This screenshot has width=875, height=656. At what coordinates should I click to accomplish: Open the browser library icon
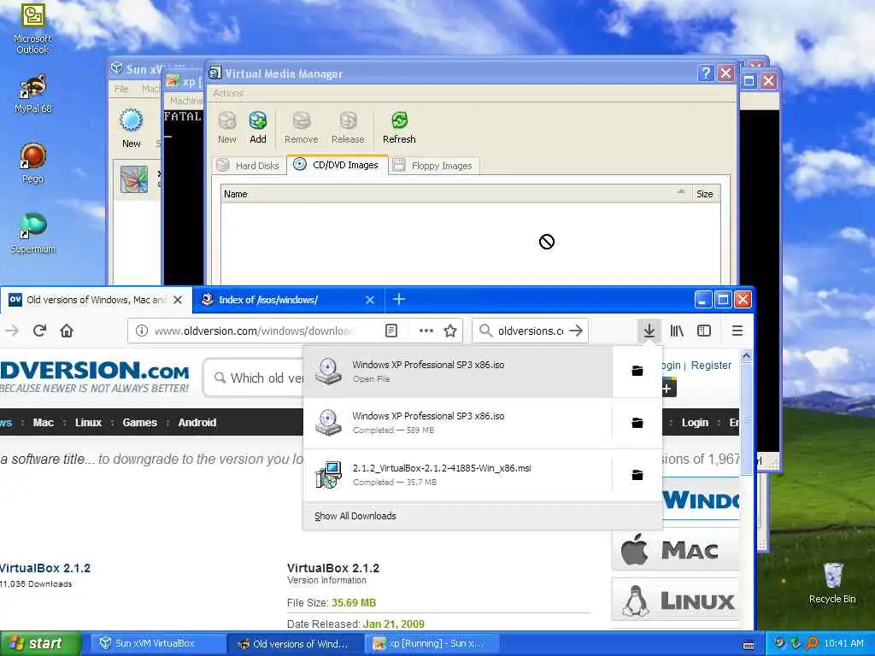click(x=677, y=331)
